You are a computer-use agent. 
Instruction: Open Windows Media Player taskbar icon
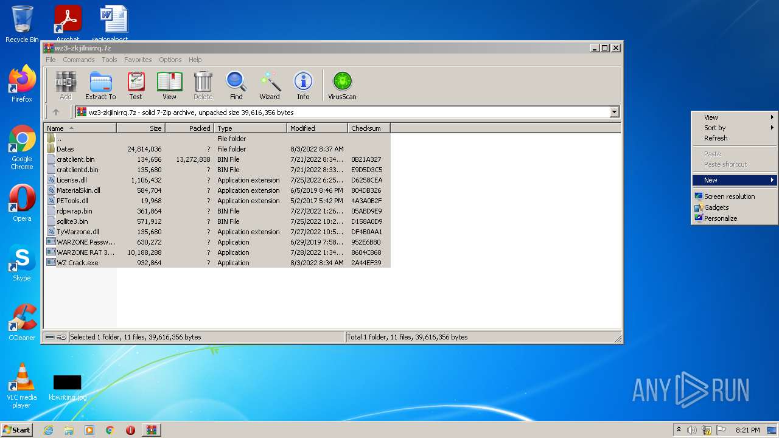(x=89, y=430)
